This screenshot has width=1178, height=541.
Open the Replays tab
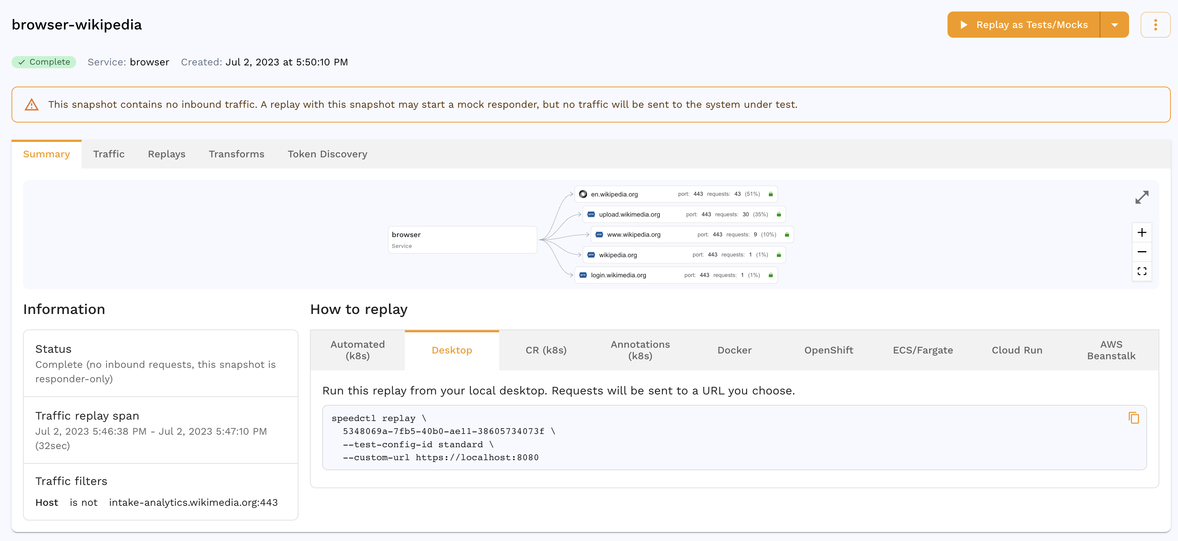point(166,154)
